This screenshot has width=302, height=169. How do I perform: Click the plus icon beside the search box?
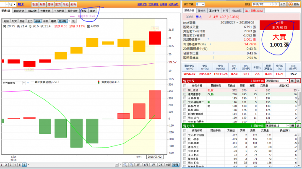click(x=14, y=4)
